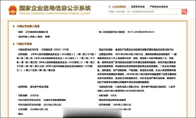Click the enterprise name search input field
The height and width of the screenshot is (118, 196).
(145, 12)
